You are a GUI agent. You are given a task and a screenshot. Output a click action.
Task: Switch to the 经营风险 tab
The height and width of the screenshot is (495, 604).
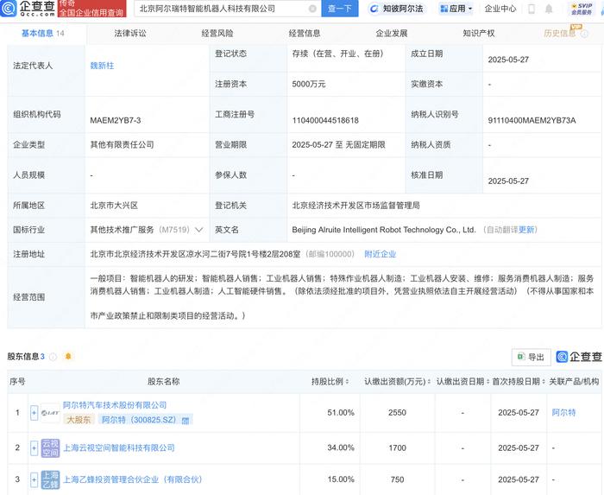tap(217, 33)
